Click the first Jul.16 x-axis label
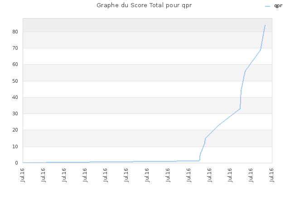 click(23, 175)
